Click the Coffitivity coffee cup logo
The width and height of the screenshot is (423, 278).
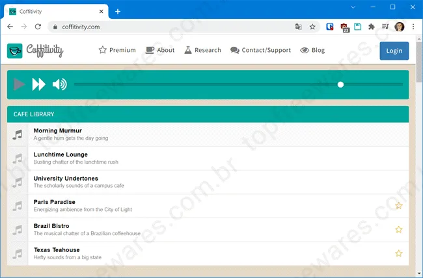[x=14, y=51]
